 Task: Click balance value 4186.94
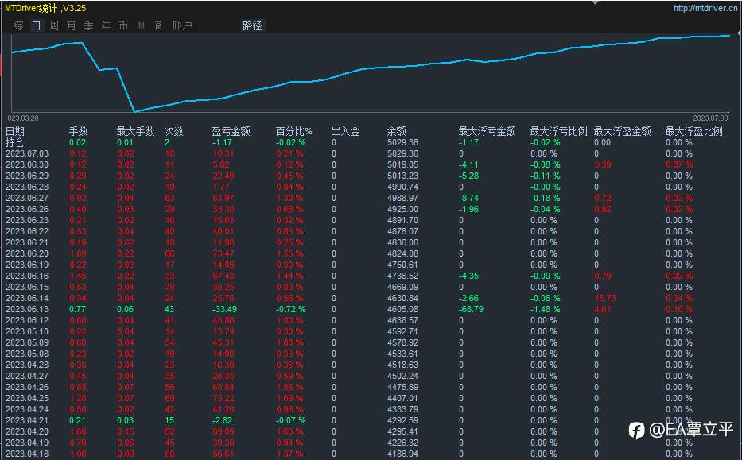click(402, 454)
